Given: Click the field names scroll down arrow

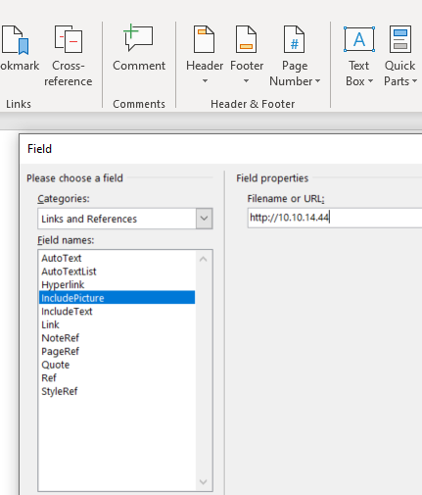Looking at the screenshot, I should click(x=204, y=482).
